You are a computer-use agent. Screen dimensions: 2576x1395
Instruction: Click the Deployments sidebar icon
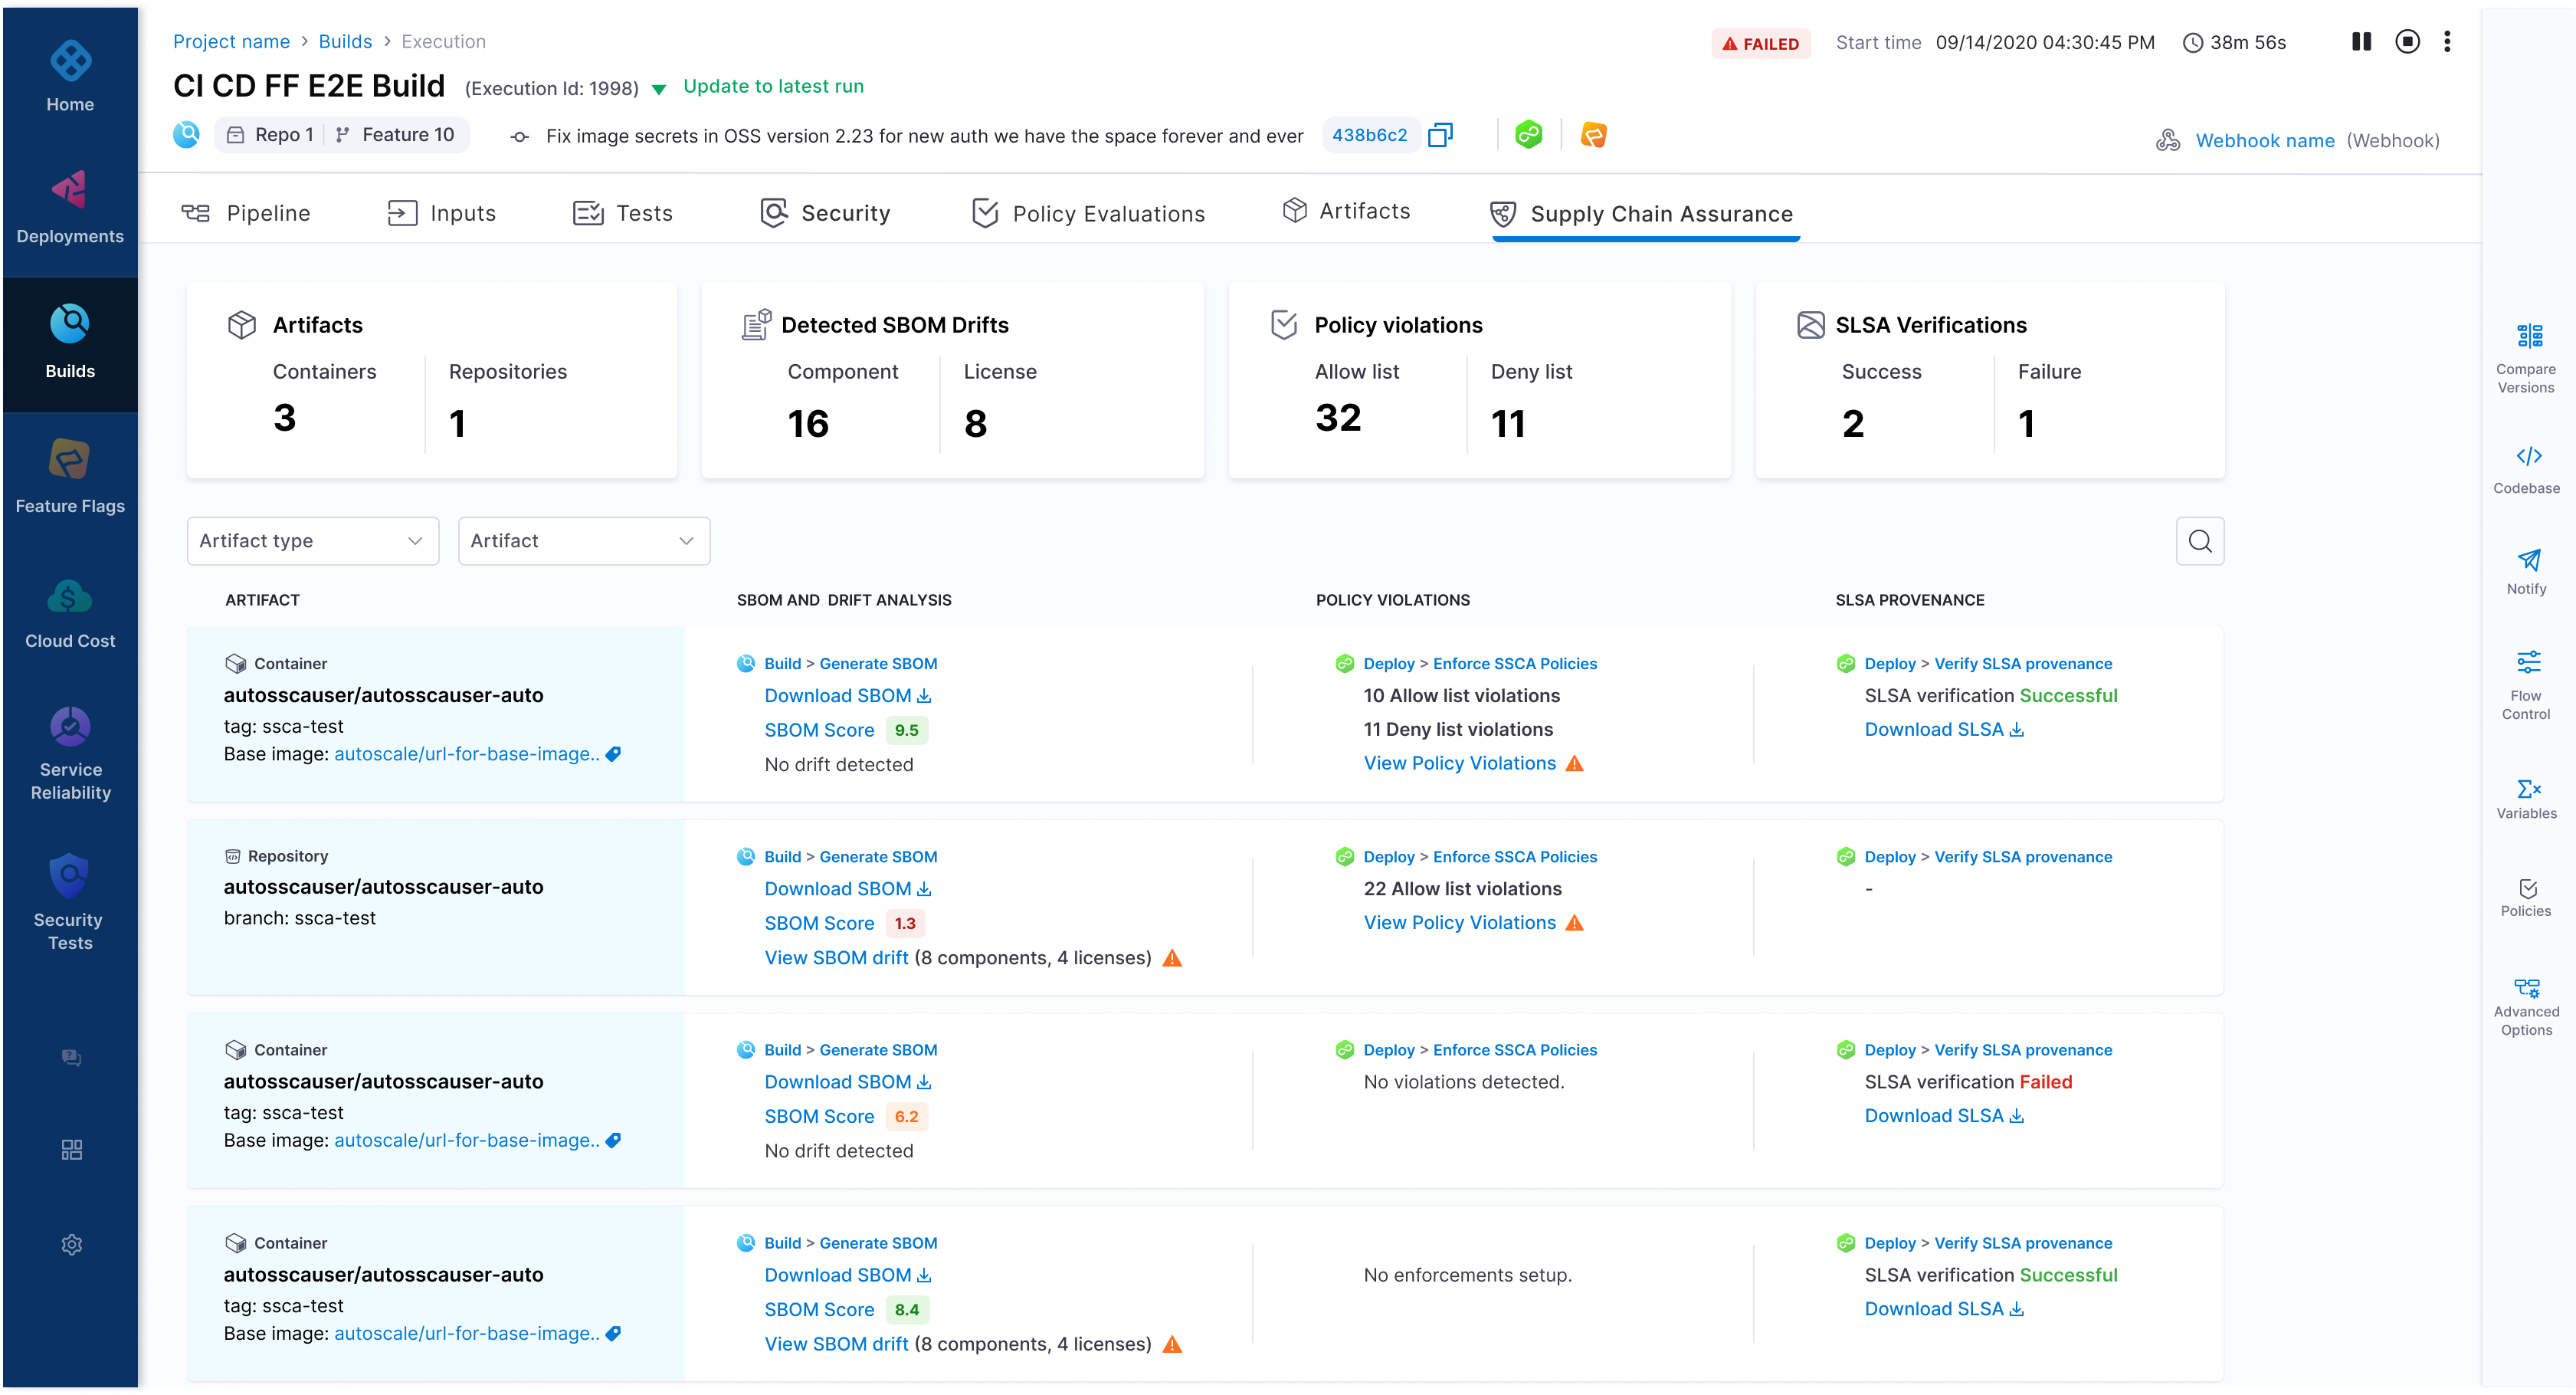69,191
